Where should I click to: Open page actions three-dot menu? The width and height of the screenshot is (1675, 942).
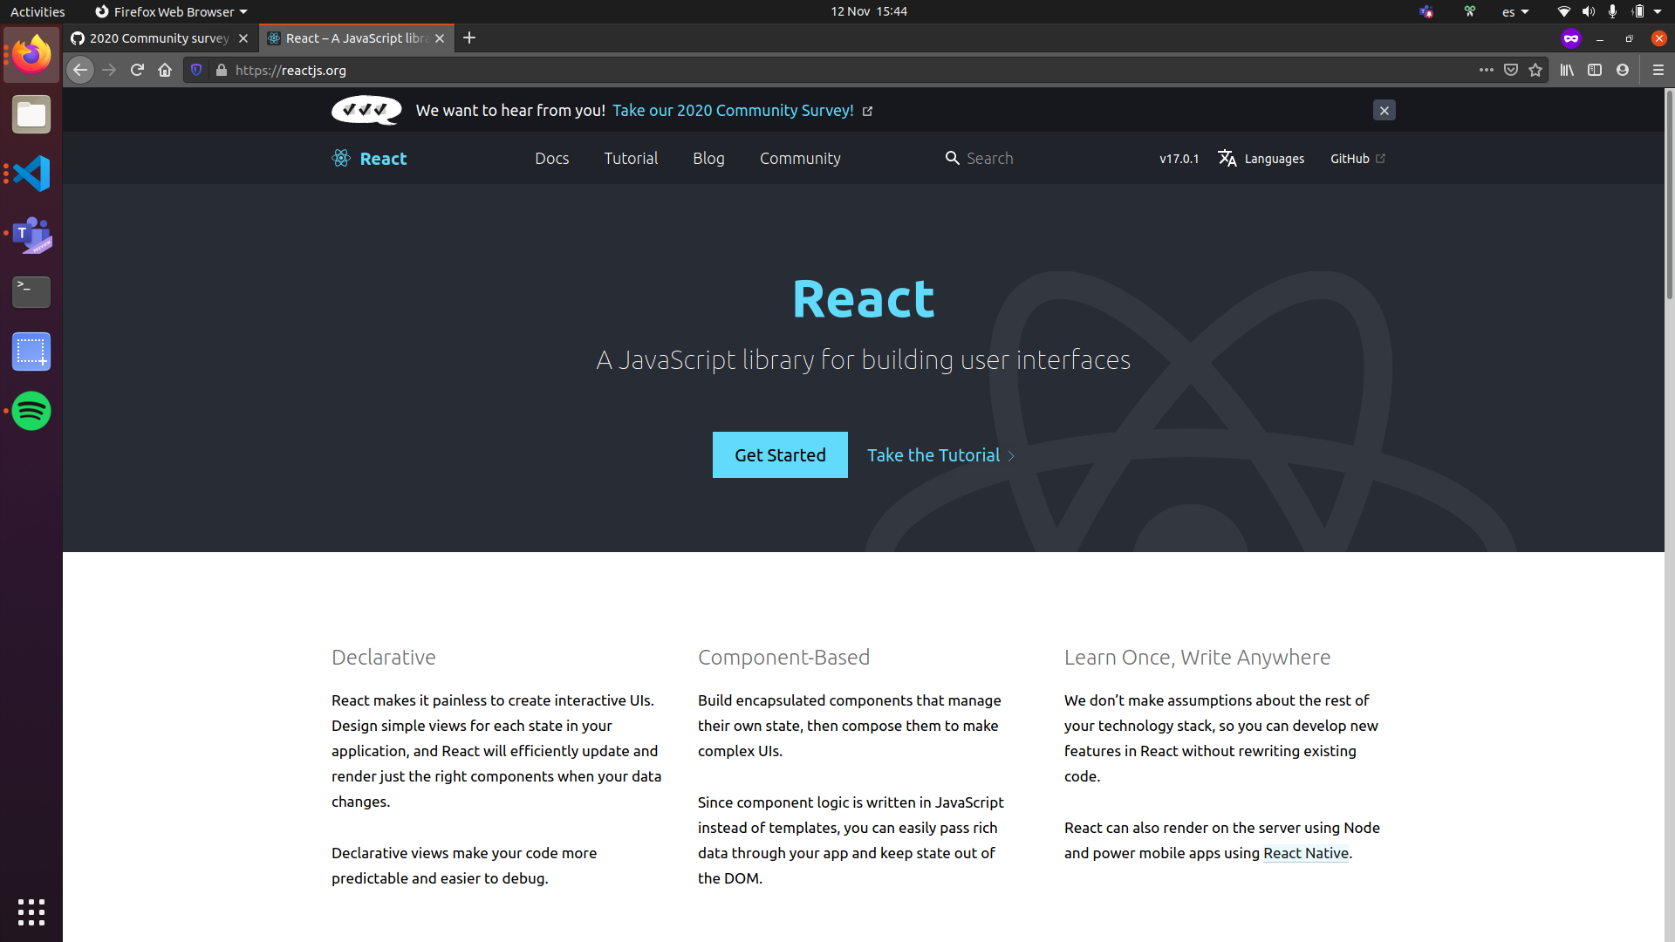[1487, 70]
